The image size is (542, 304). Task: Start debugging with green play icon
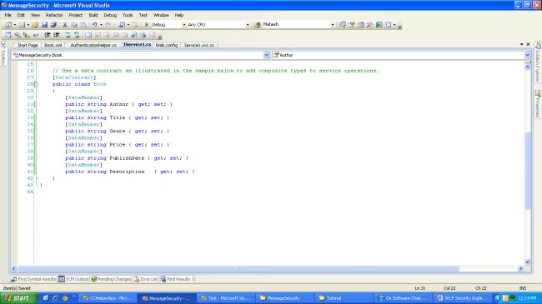(x=146, y=25)
